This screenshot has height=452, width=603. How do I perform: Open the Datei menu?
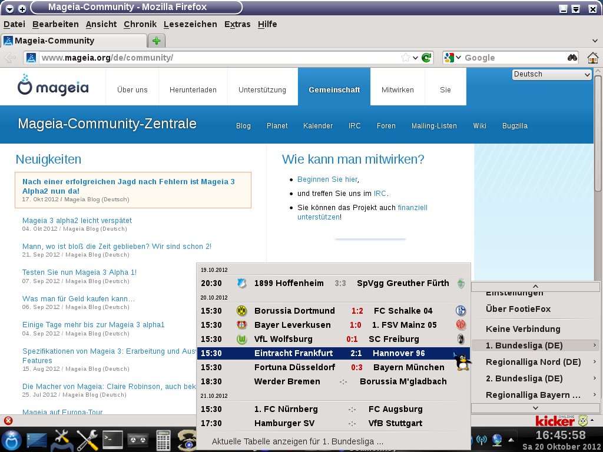(x=14, y=24)
